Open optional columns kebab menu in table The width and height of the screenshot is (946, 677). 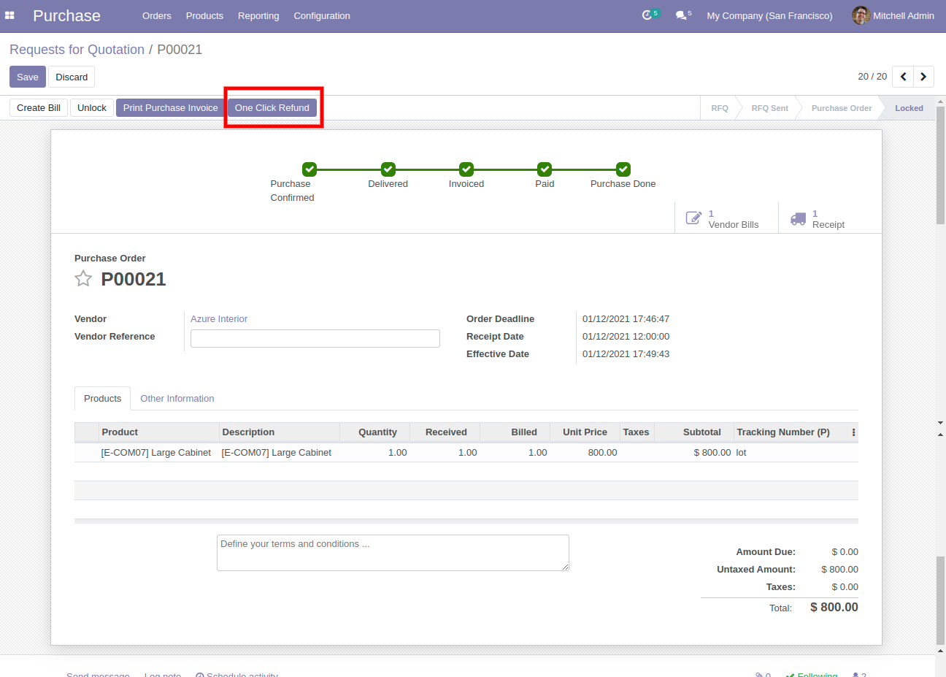853,432
